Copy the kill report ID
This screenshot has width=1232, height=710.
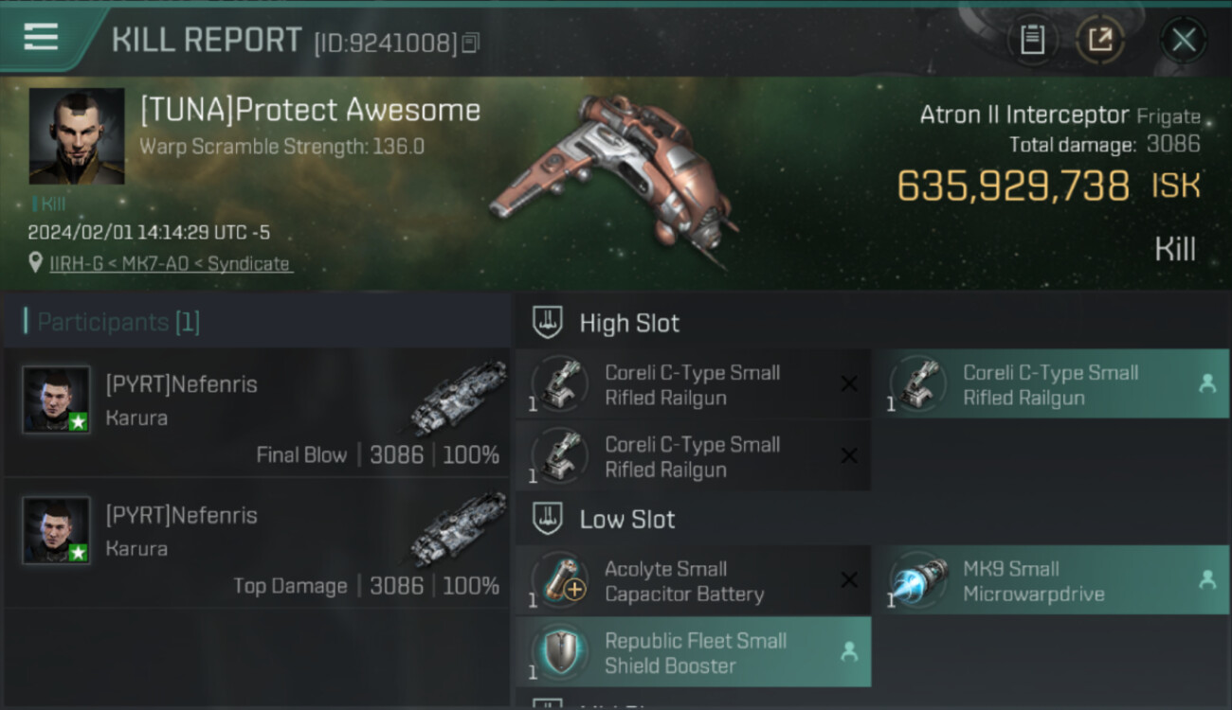click(471, 43)
